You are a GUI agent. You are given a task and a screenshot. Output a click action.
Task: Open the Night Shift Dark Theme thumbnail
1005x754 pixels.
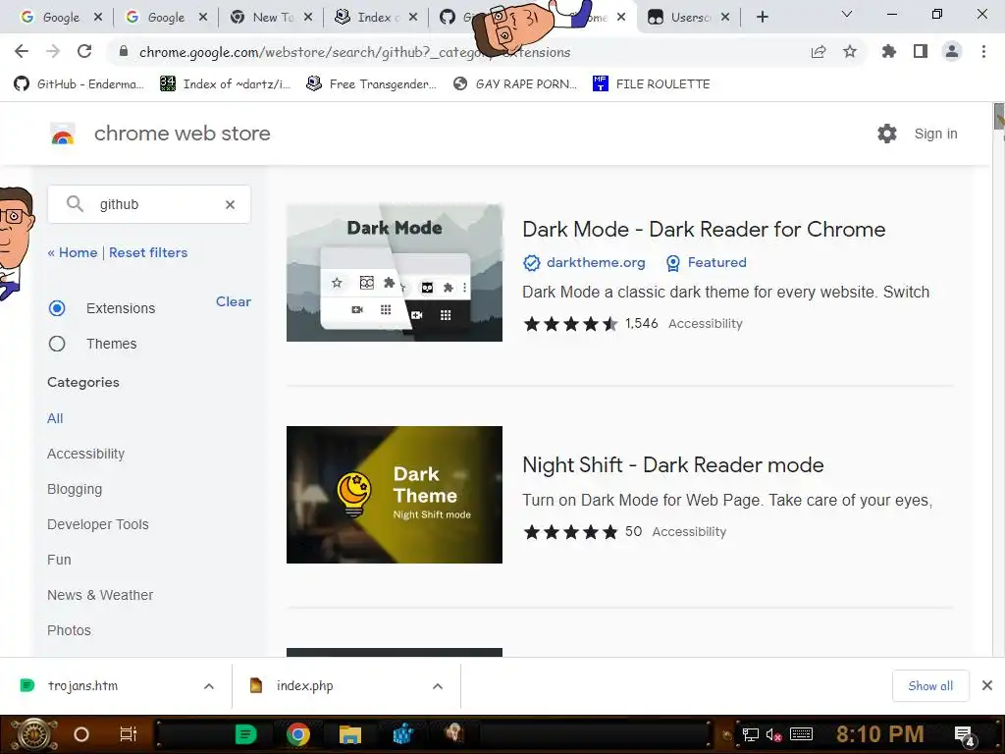(x=395, y=495)
